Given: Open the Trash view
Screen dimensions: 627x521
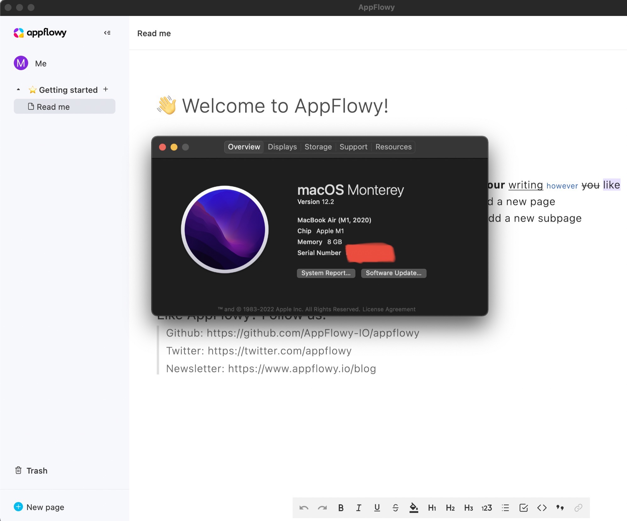Looking at the screenshot, I should pos(31,470).
